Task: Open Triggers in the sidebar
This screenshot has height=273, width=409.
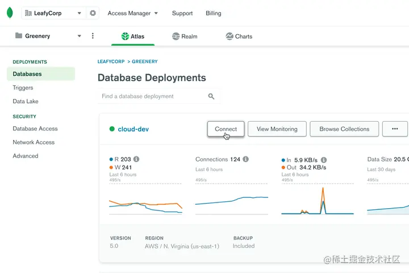Action: point(23,88)
